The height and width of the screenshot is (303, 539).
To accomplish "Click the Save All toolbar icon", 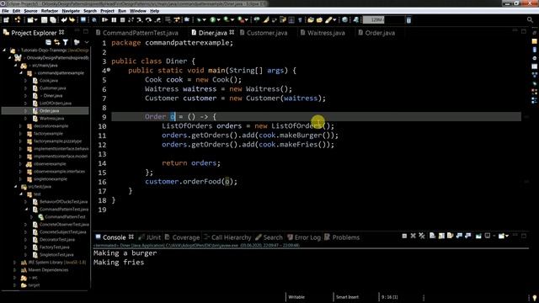I will point(53,20).
